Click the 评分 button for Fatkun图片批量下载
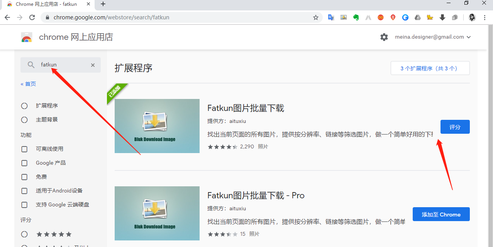Image resolution: width=493 pixels, height=247 pixels. point(455,127)
